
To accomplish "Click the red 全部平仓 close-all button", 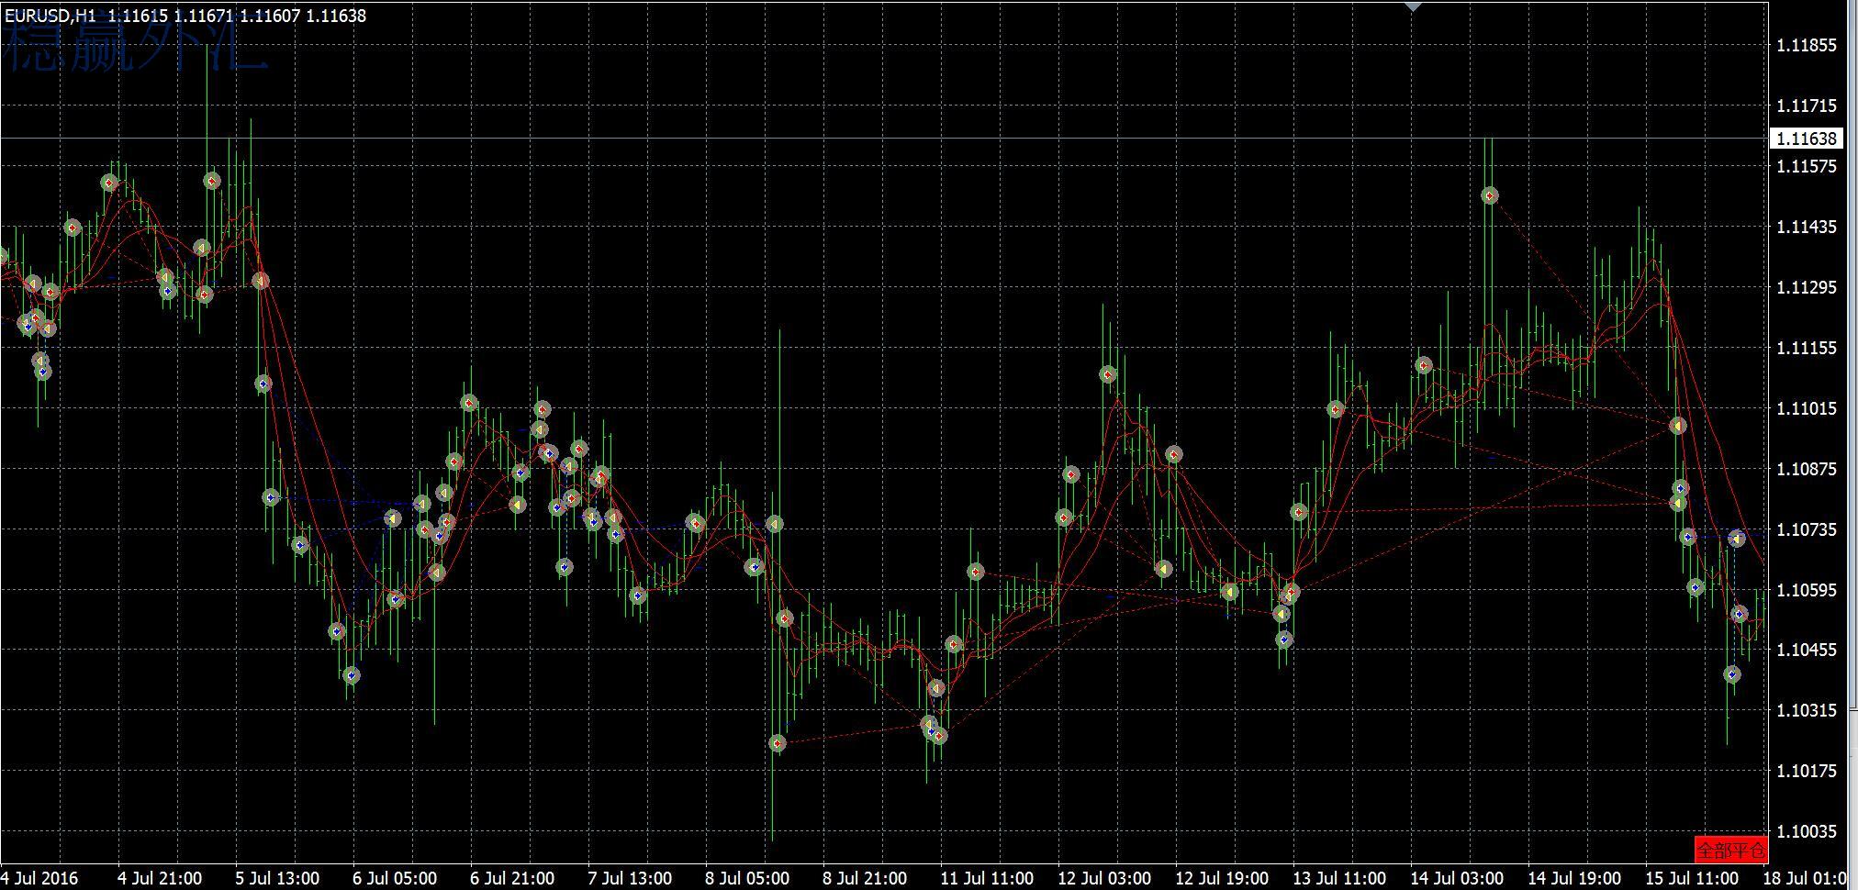I will coord(1730,850).
